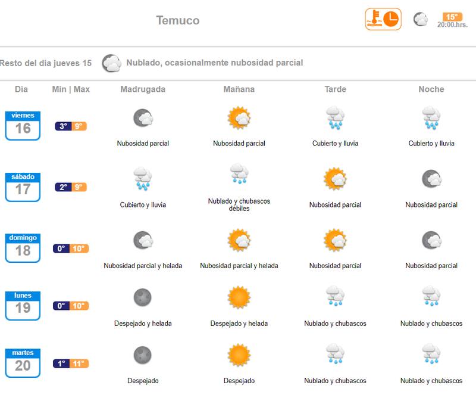
Task: Click the Min | Max column header
Action: coord(71,89)
